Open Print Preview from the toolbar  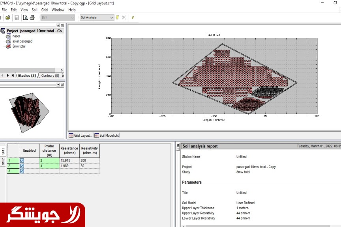(x=26, y=17)
